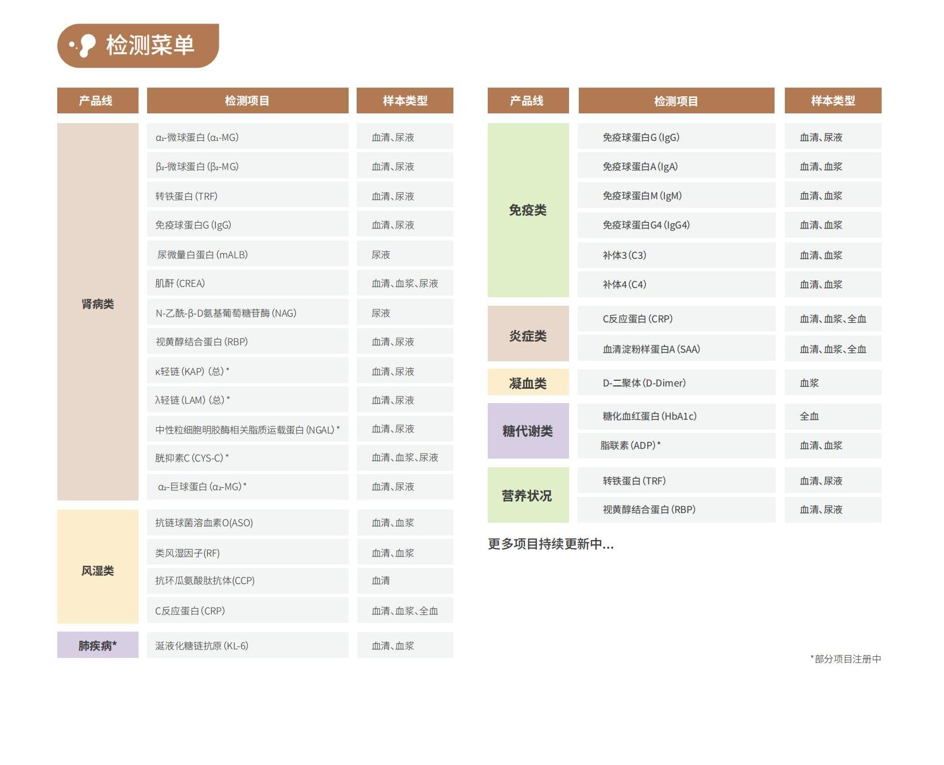The height and width of the screenshot is (765, 944).
Task: Click the 部分项目注册中 footnote
Action: [x=846, y=659]
